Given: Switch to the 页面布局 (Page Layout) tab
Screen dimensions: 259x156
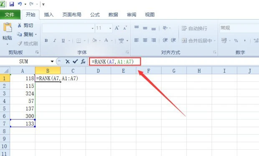Looking at the screenshot, I should (x=72, y=15).
